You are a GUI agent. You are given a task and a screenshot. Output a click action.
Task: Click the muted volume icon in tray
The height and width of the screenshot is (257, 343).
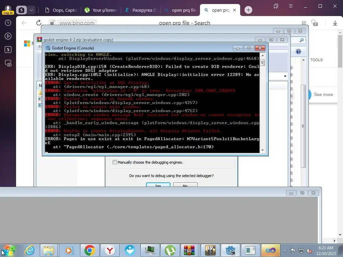tap(309, 251)
